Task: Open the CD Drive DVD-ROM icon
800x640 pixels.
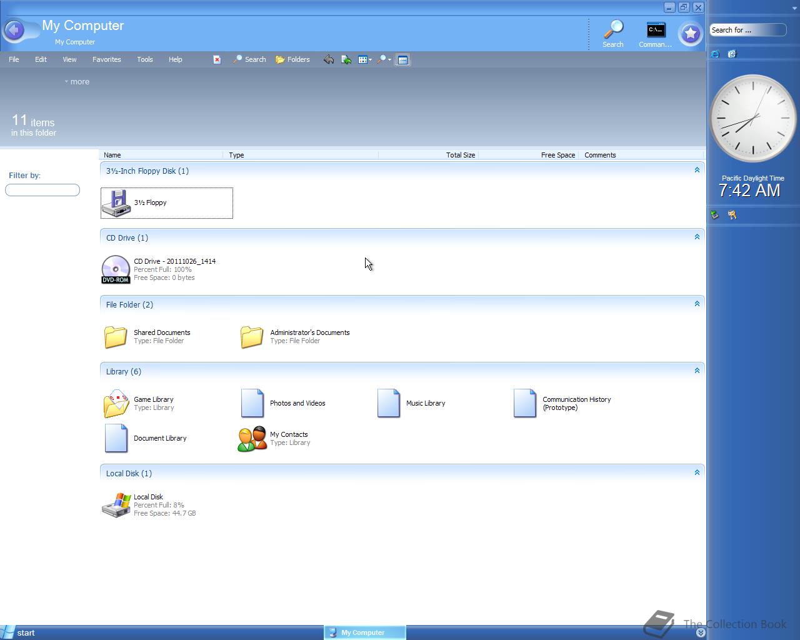Action: point(116,269)
